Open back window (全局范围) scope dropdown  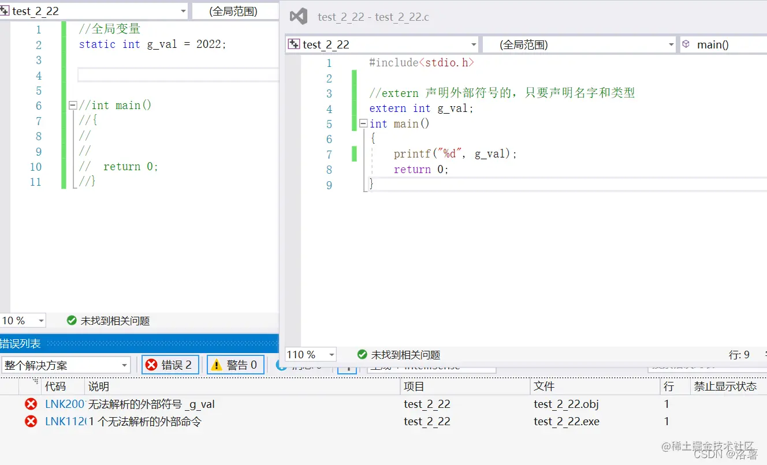coord(236,11)
